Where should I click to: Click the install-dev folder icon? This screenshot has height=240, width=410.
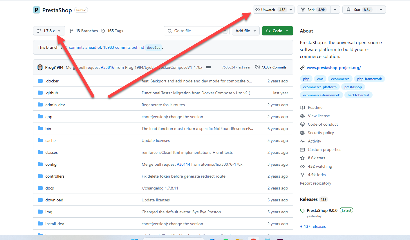[x=40, y=224]
